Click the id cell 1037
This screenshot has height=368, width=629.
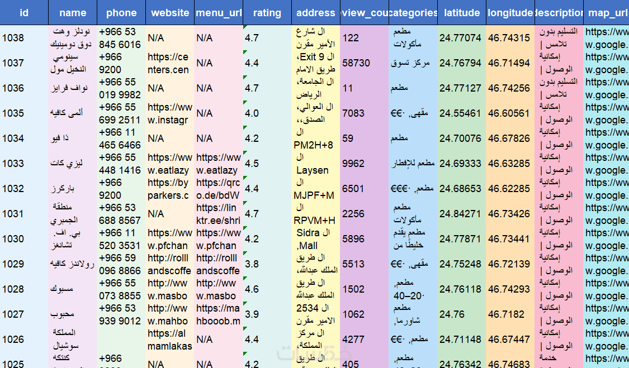(24, 63)
